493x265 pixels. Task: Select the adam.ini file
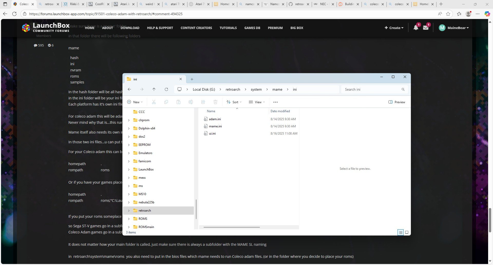click(x=215, y=119)
